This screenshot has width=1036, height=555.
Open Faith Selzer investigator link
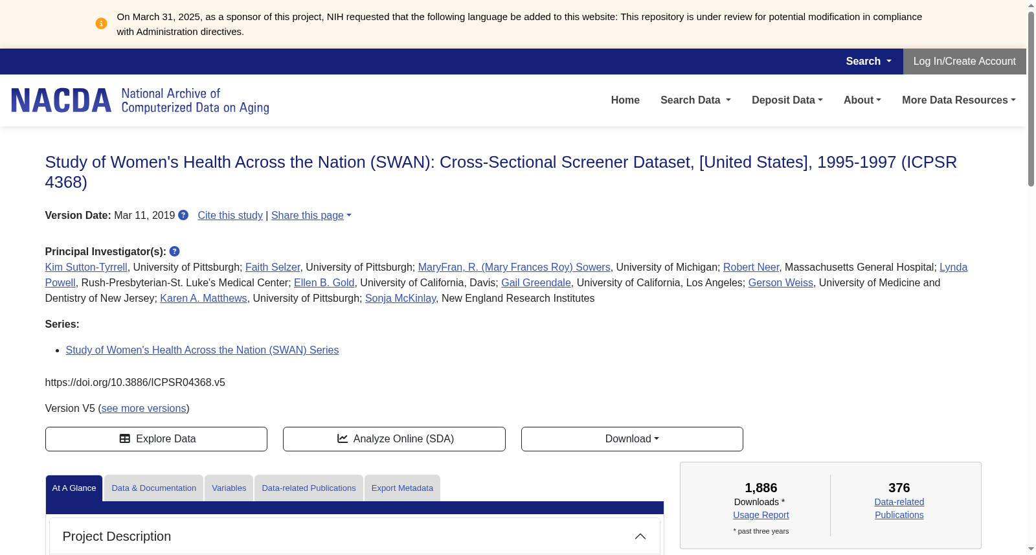[x=273, y=267]
